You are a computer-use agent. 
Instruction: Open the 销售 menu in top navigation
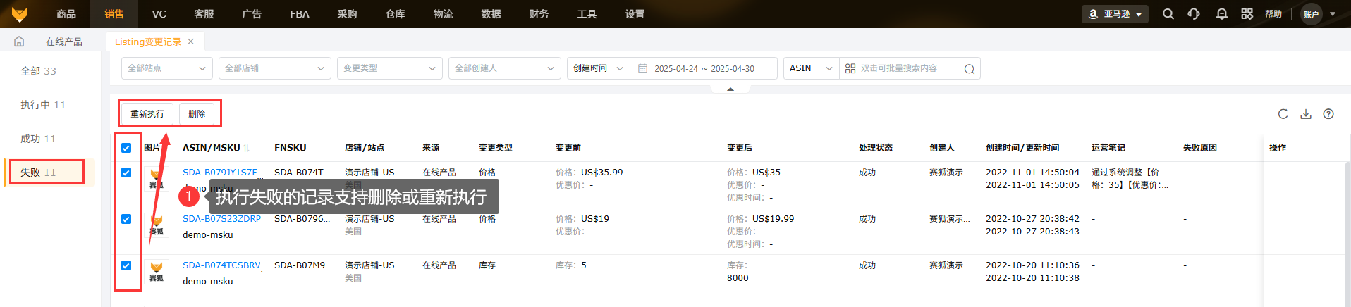pyautogui.click(x=114, y=14)
